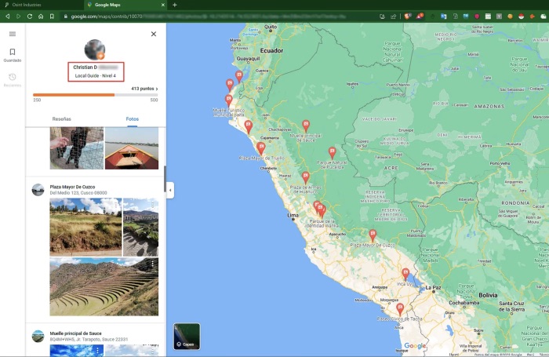Open the Muelle principal de Sauce link
Image resolution: width=549 pixels, height=357 pixels.
(x=75, y=333)
